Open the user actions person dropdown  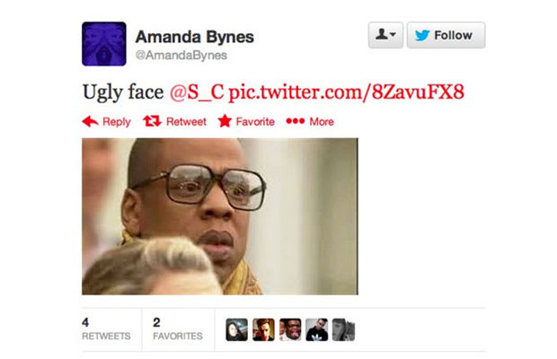click(385, 35)
